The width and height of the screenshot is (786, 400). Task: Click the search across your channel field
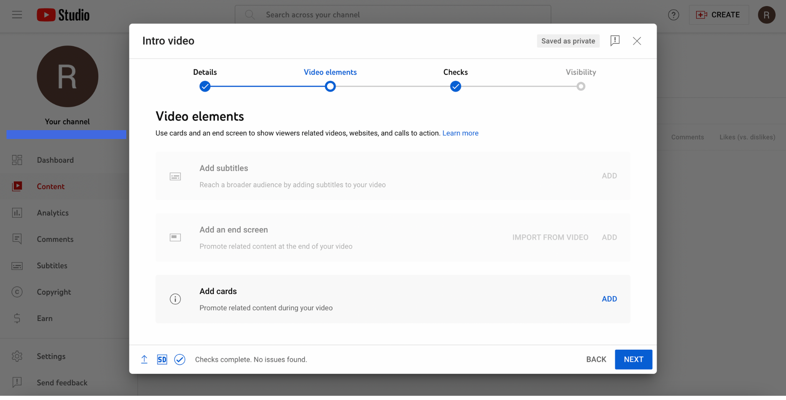[393, 15]
